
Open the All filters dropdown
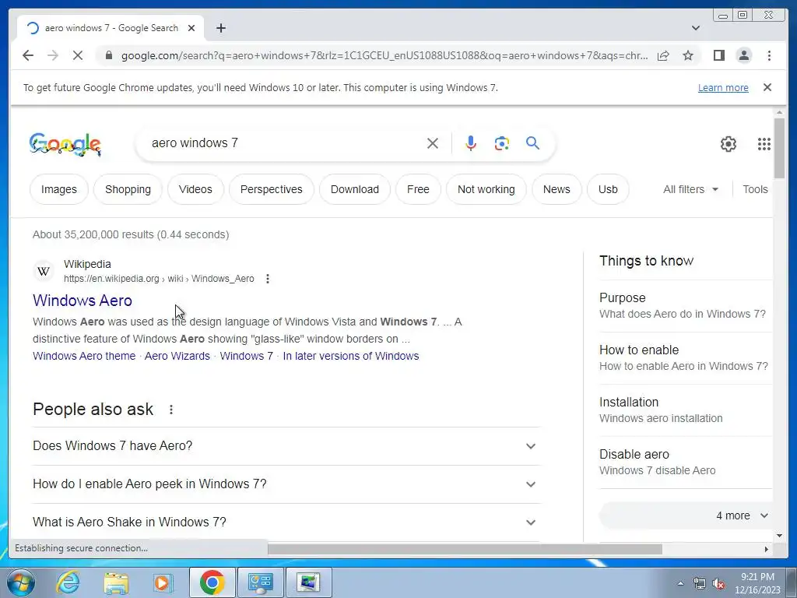pos(691,189)
